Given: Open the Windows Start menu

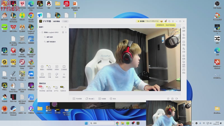Looking at the screenshot, I should point(86,123).
